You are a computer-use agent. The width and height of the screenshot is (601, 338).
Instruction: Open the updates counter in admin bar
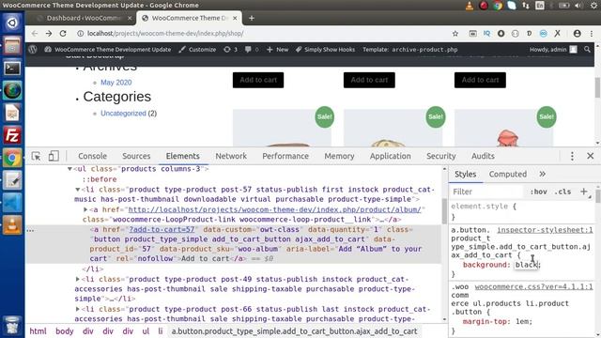tap(230, 50)
